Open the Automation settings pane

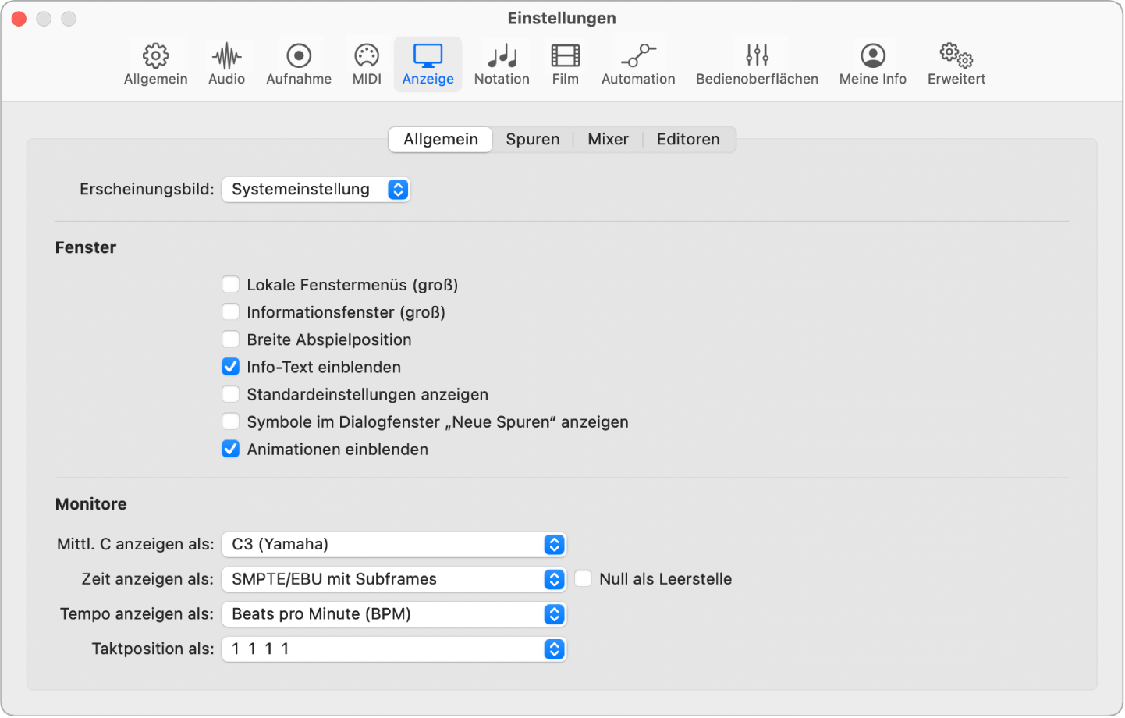point(638,64)
